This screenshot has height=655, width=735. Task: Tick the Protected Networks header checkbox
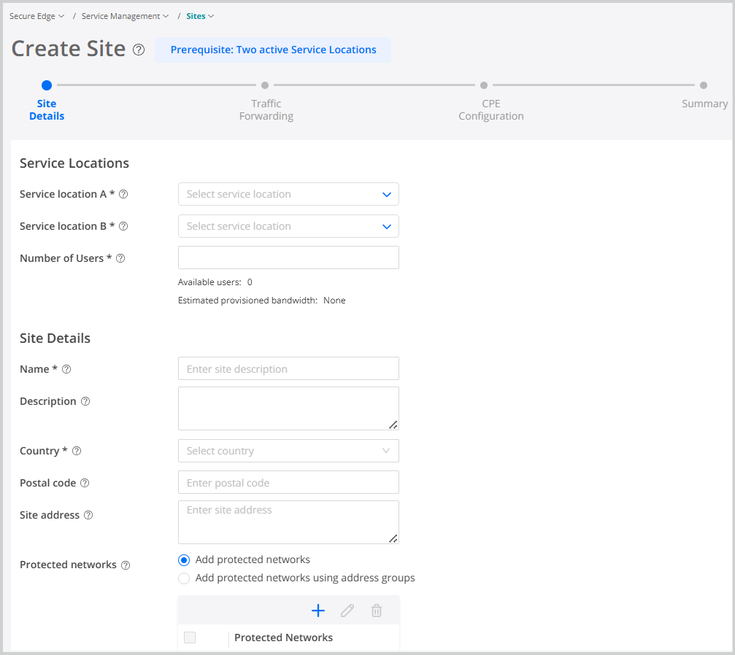[190, 637]
